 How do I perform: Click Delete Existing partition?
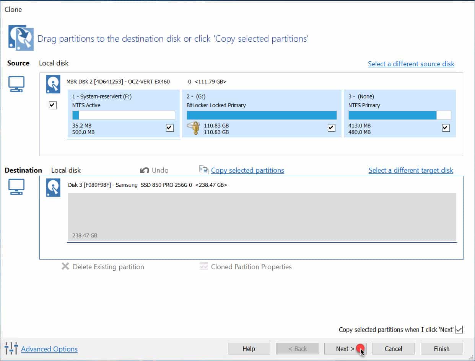tap(108, 267)
